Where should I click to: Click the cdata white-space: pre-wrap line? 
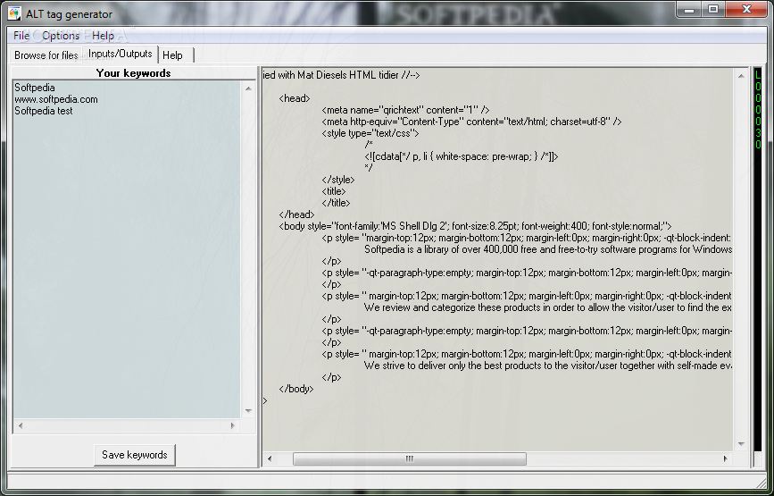(x=462, y=156)
